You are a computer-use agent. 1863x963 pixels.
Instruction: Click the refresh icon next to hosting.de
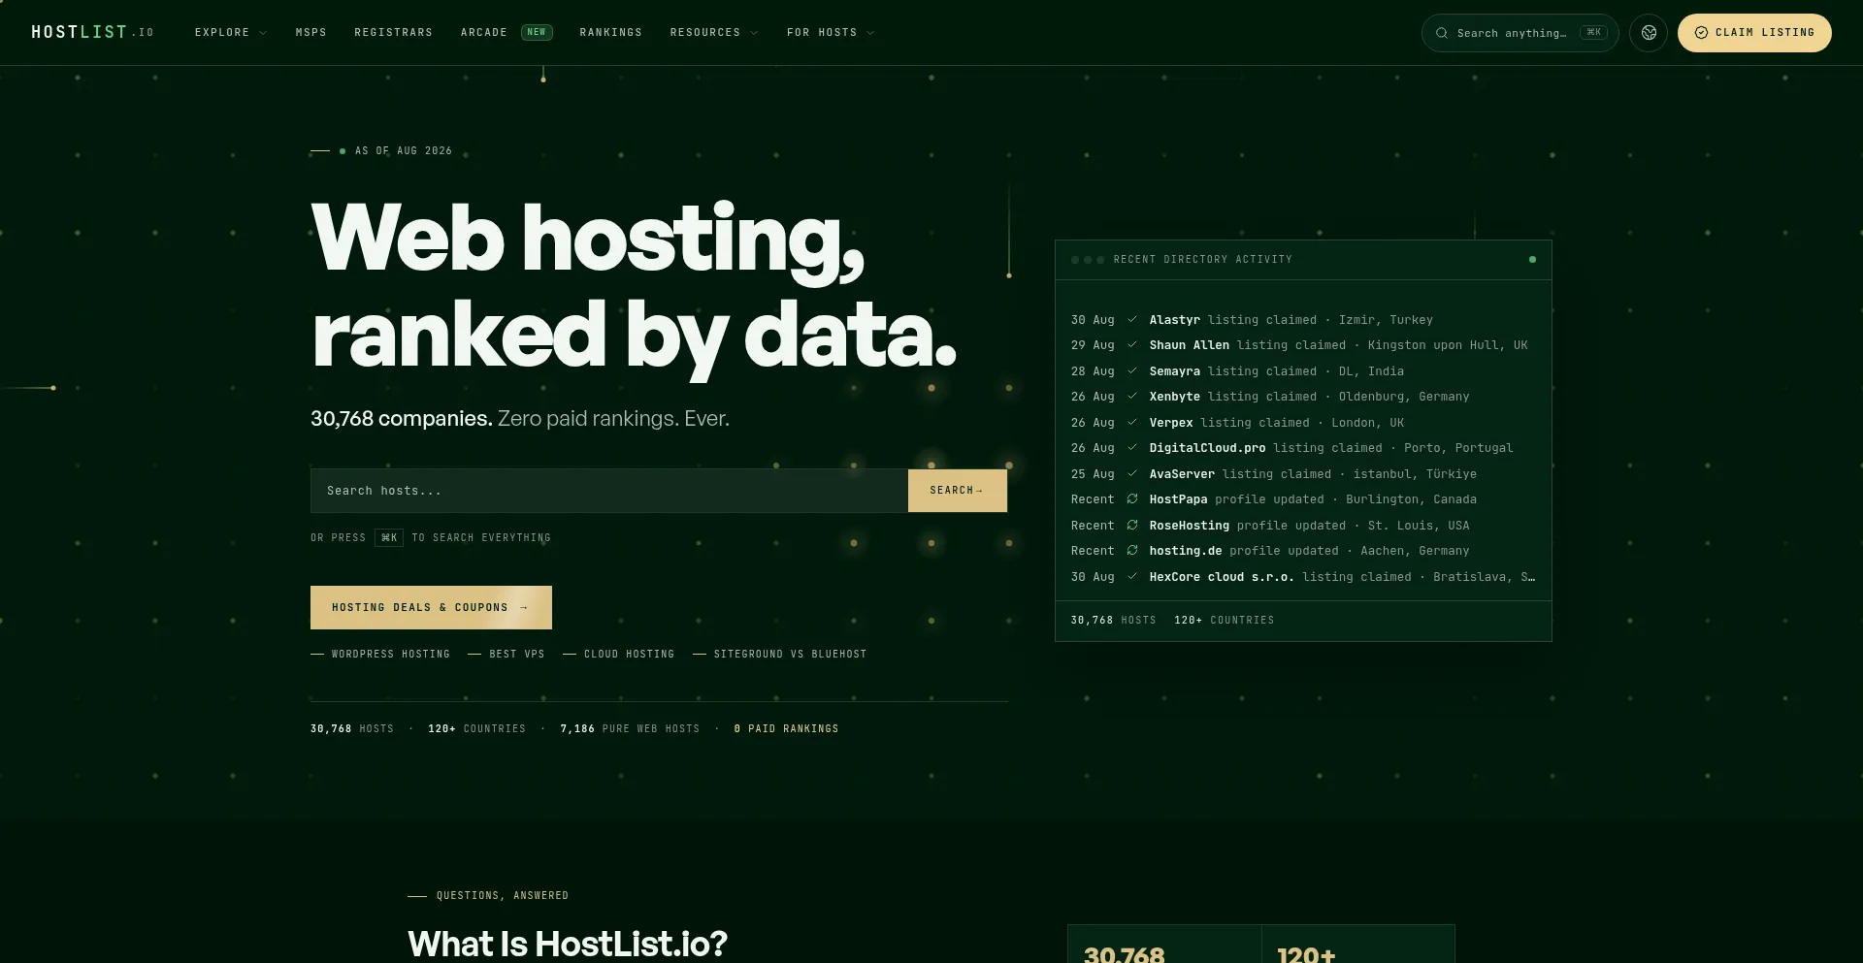(x=1131, y=550)
